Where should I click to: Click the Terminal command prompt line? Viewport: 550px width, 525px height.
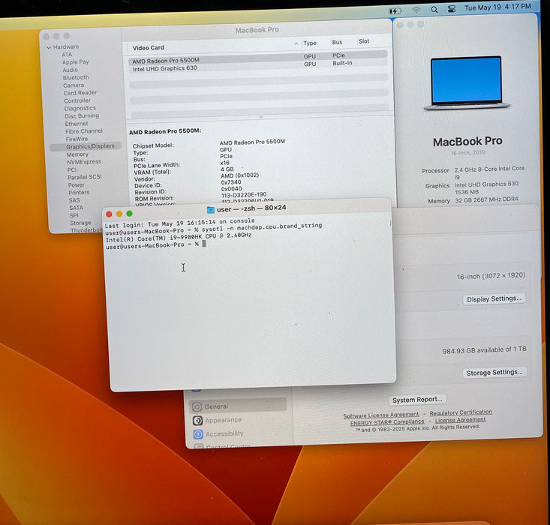click(156, 245)
